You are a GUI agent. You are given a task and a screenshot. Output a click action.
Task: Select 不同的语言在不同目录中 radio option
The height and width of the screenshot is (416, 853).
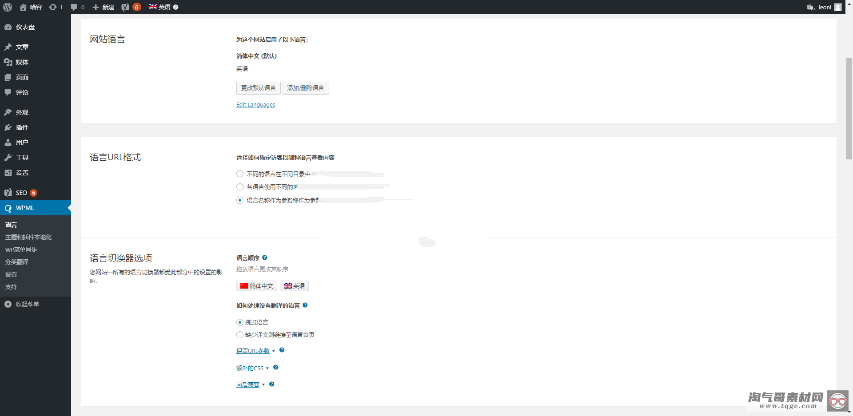pyautogui.click(x=240, y=174)
